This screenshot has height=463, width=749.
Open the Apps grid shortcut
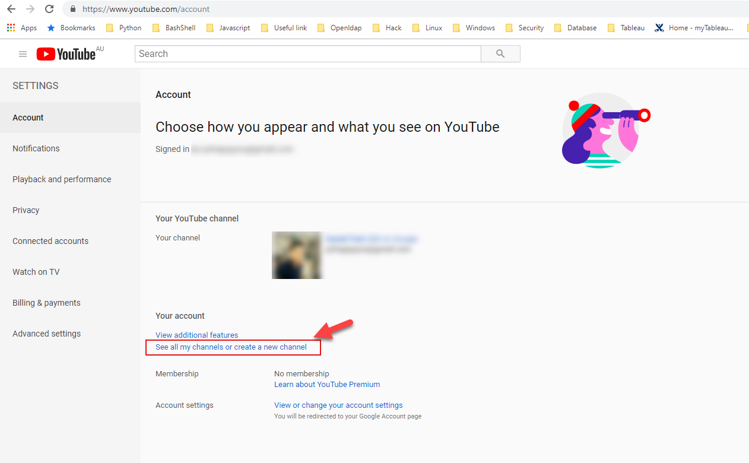coord(21,28)
